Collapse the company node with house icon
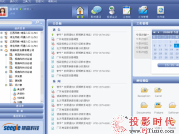Viewport: 179px width, 134px height. click(x=1, y=50)
